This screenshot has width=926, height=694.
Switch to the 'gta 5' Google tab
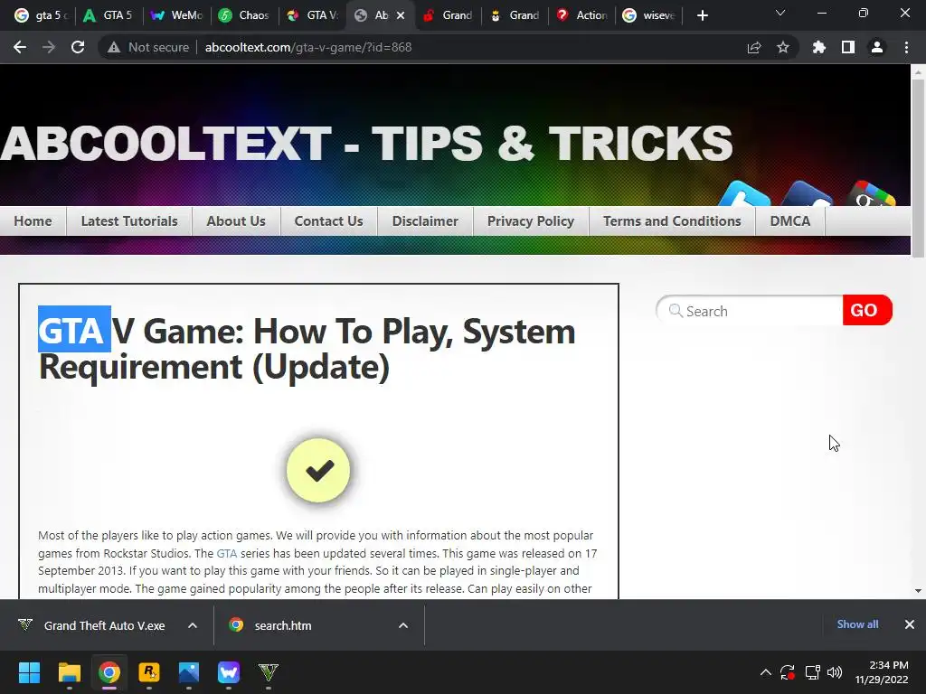[42, 15]
